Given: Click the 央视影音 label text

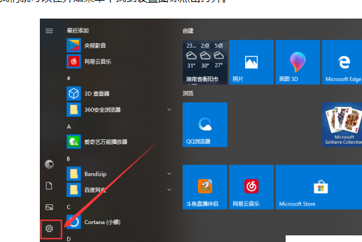Looking at the screenshot, I should [95, 45].
